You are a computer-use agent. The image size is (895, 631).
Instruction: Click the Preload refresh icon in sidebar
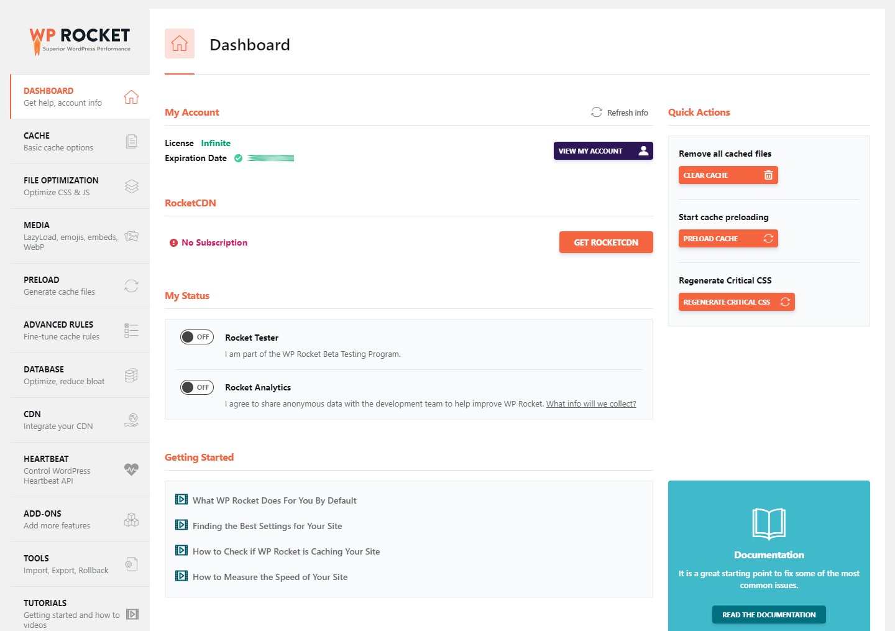click(131, 286)
